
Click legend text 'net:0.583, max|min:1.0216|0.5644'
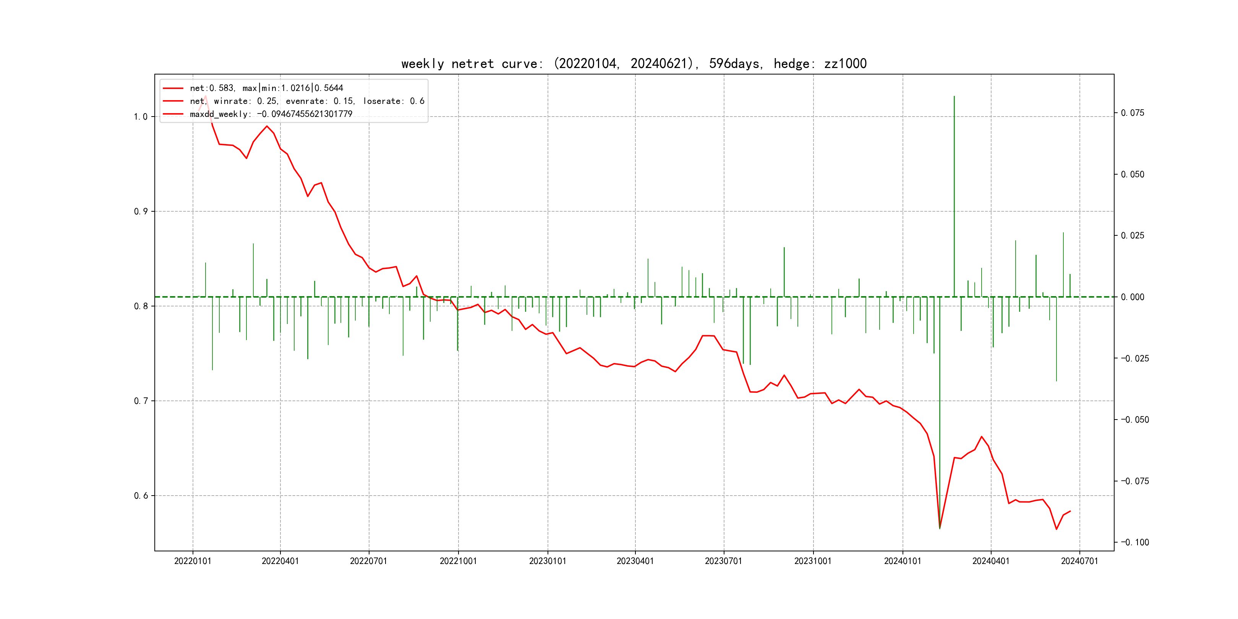pyautogui.click(x=266, y=88)
